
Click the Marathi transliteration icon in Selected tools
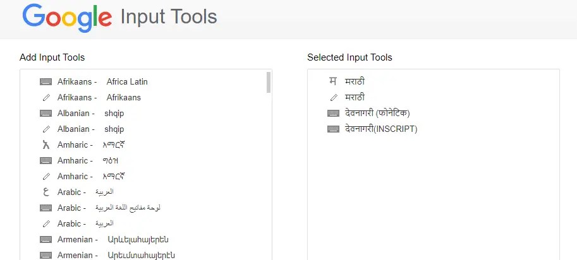(333, 81)
